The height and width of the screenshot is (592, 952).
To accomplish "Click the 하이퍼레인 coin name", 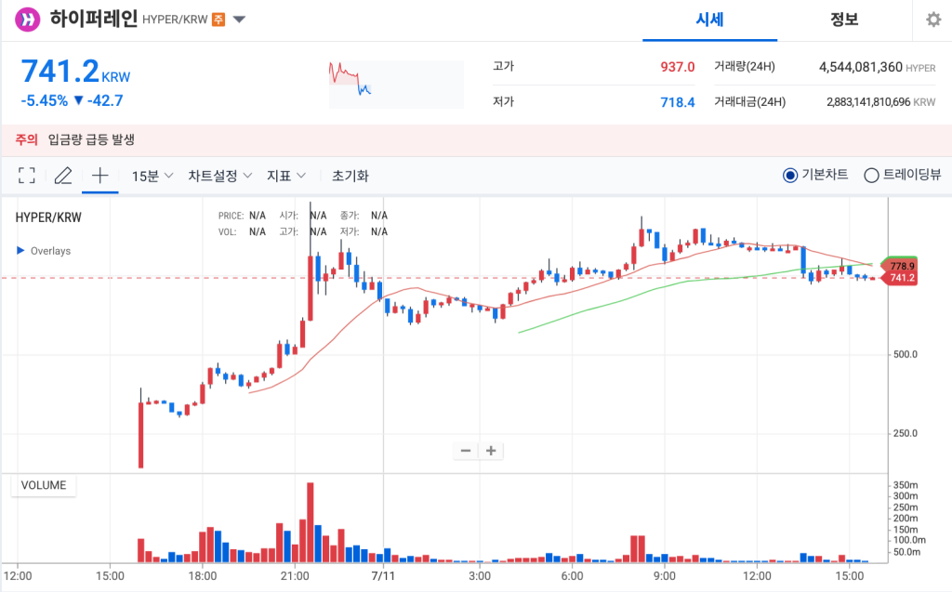I will [94, 19].
